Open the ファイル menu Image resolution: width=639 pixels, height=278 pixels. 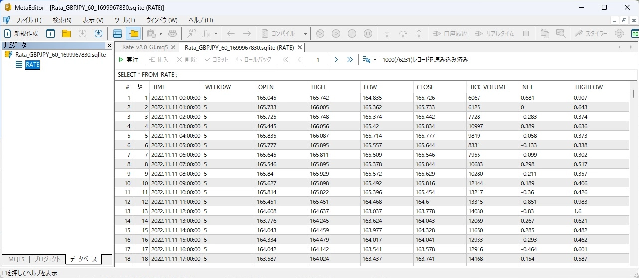(x=28, y=20)
